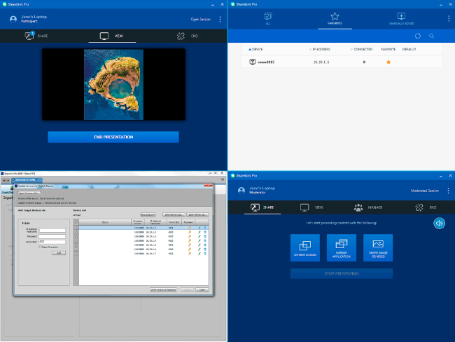Click the audio speaker icon in moderator window
This screenshot has width=455, height=342.
coord(440,223)
